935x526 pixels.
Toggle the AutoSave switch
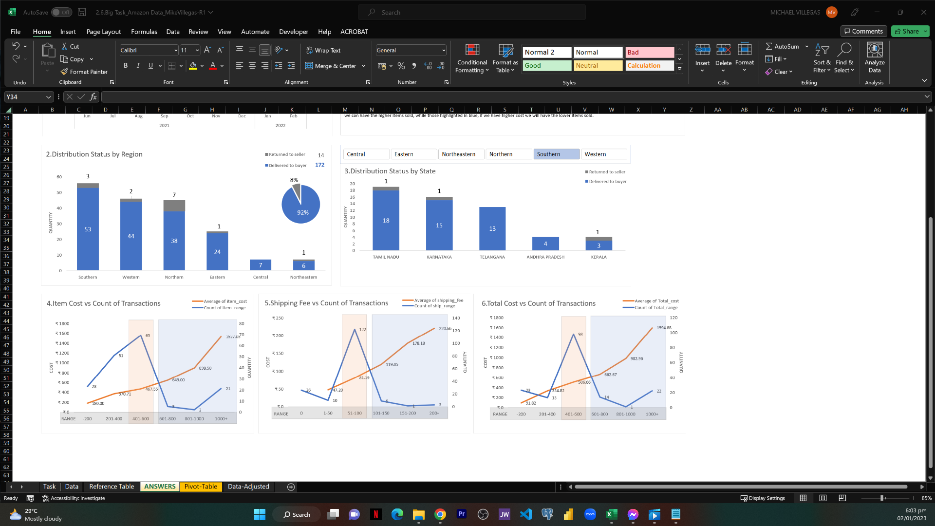pos(61,12)
